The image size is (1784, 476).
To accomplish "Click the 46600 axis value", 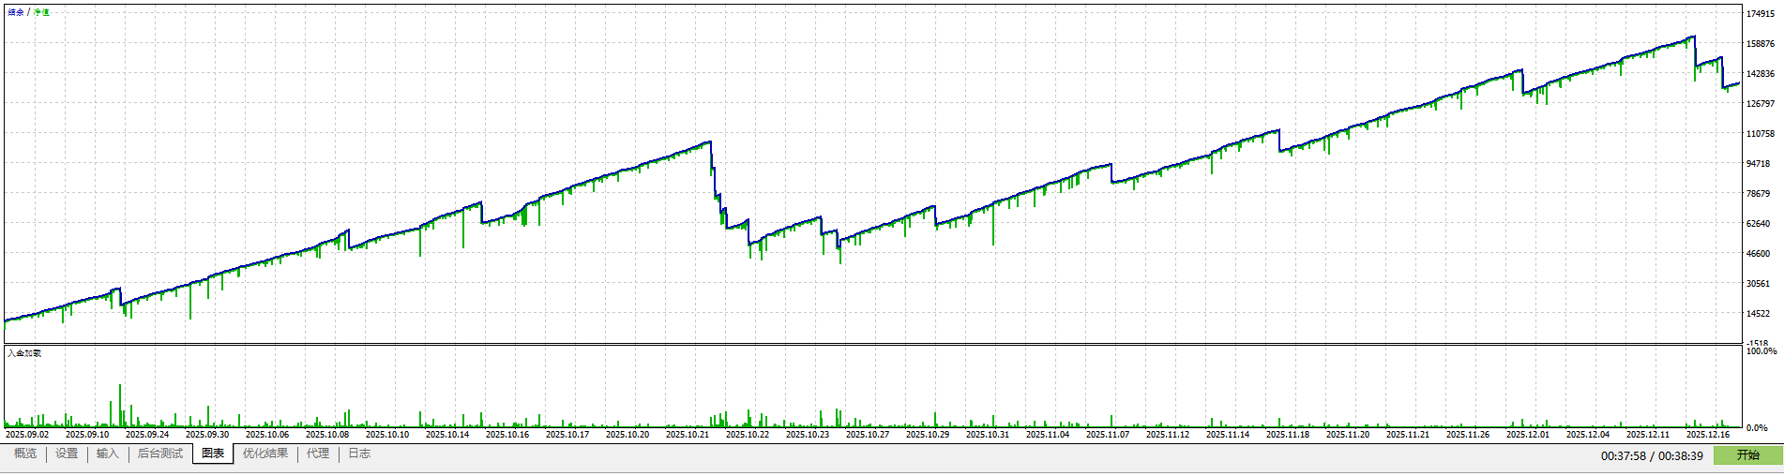I will (1758, 254).
